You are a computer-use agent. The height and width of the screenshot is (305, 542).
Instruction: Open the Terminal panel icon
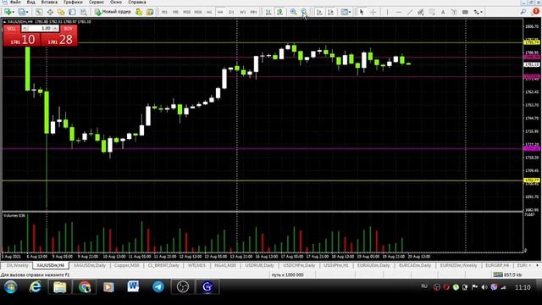pyautogui.click(x=72, y=12)
